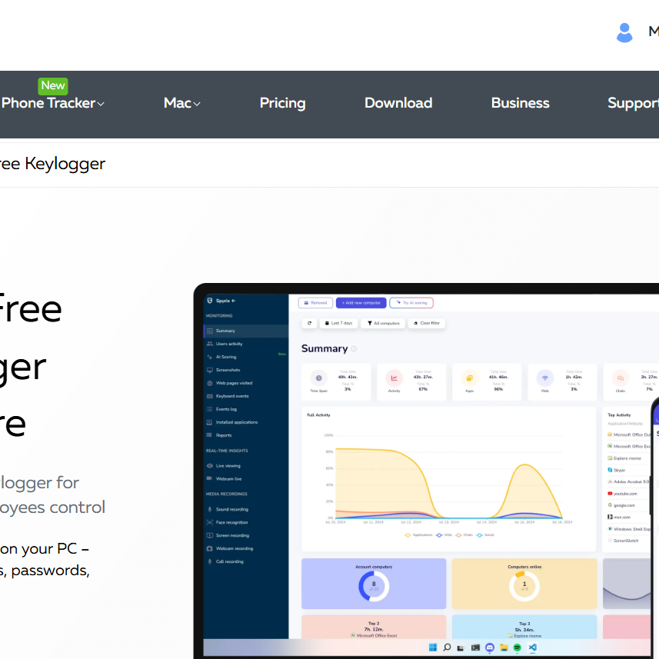Open Sound recording microphone icon

[x=210, y=509]
